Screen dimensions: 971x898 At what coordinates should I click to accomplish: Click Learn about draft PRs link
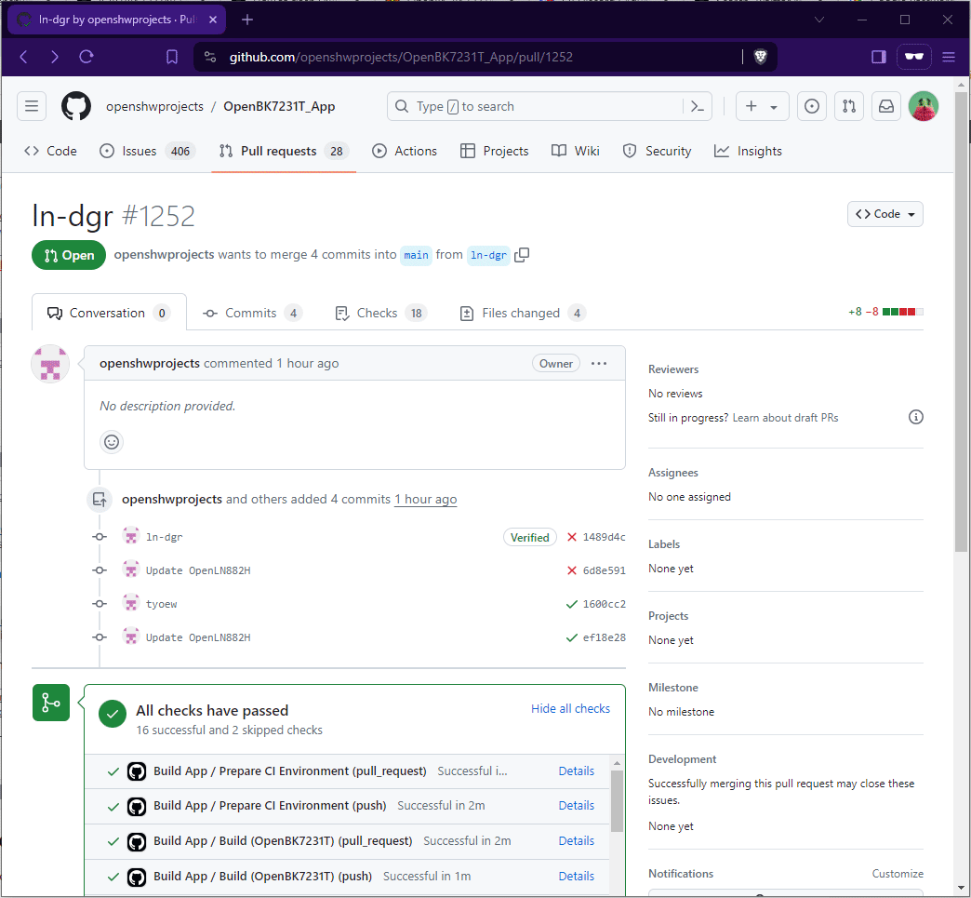coord(785,418)
